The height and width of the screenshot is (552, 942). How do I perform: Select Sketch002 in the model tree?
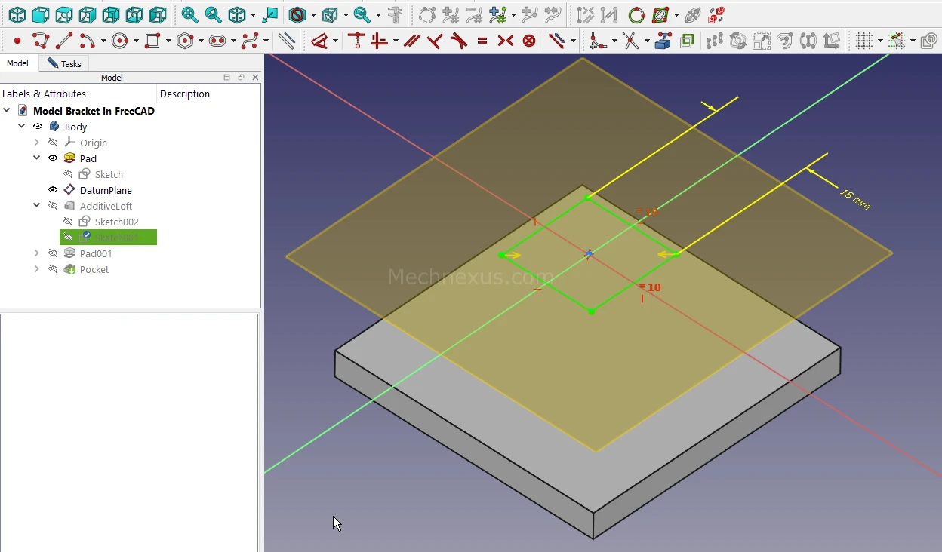pos(116,222)
